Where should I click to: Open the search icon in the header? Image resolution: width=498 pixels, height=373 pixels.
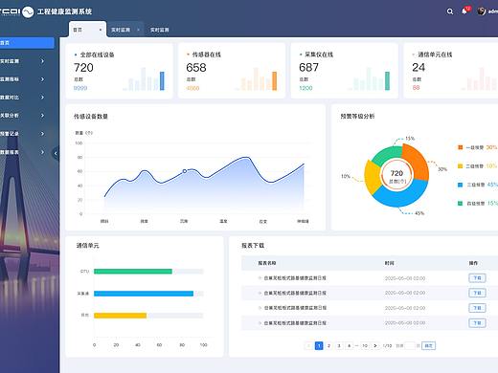450,11
